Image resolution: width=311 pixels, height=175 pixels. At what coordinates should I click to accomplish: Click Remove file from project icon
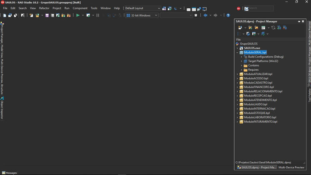point(69,15)
